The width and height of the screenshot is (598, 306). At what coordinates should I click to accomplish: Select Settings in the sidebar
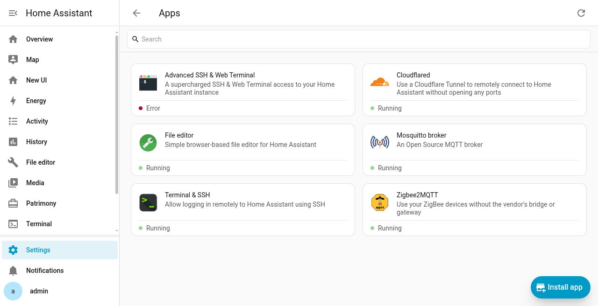click(60, 250)
